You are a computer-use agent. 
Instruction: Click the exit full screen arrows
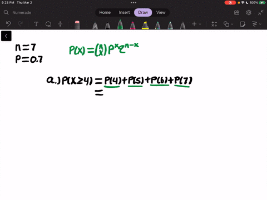(x=260, y=13)
